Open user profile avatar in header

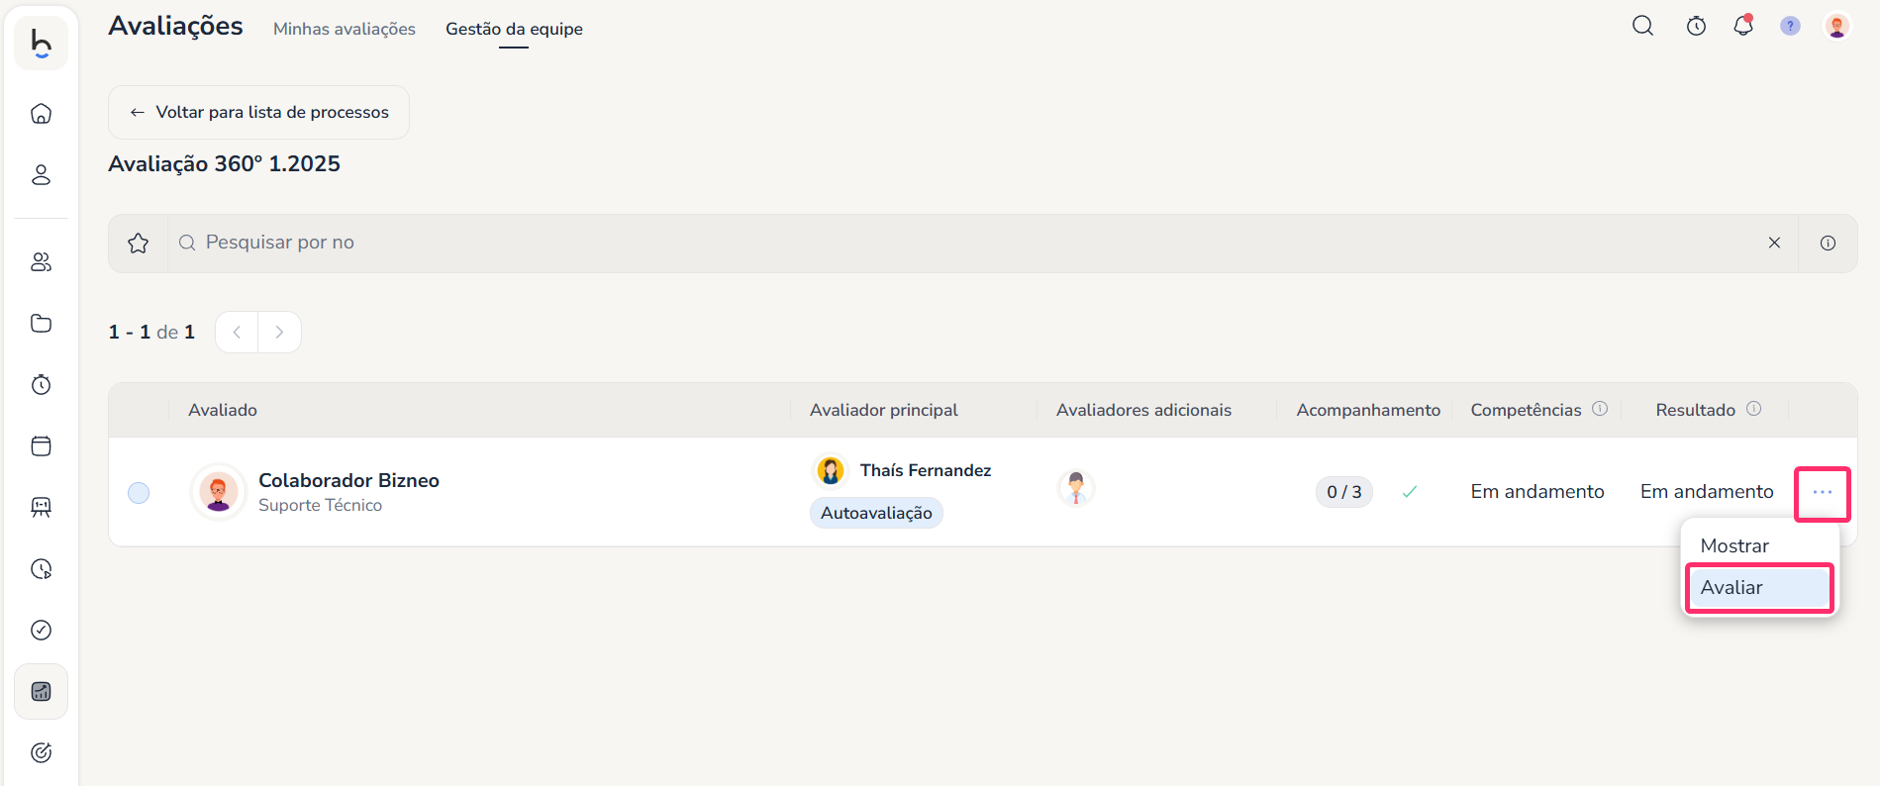1836,26
